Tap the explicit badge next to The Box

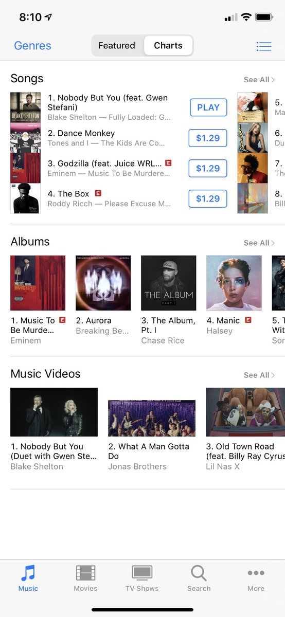click(x=98, y=193)
